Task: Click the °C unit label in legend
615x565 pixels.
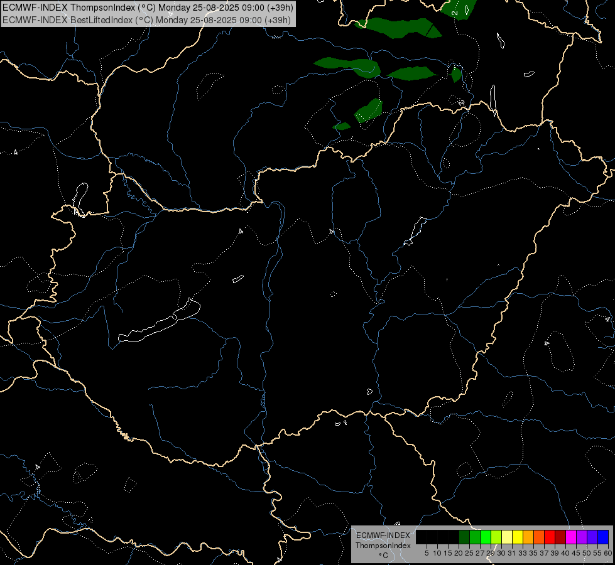Action: point(384,556)
